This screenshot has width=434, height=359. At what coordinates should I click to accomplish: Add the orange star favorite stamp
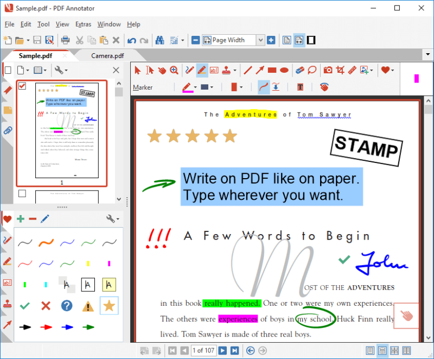(109, 306)
